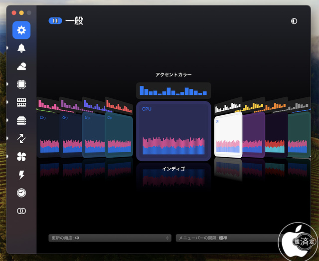Open the Combined overlapping circles section
This screenshot has height=261, width=319.
click(21, 211)
